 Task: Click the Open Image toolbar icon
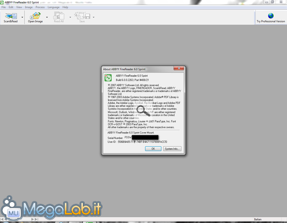point(35,16)
